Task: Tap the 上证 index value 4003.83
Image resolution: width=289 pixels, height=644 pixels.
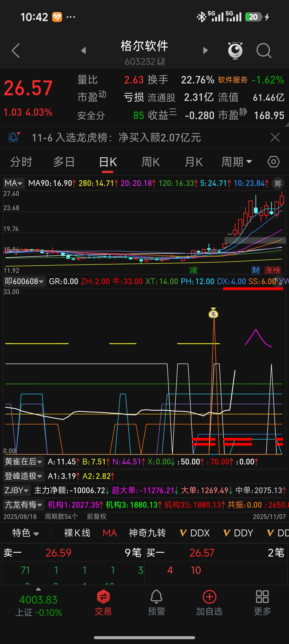Action: 39,600
